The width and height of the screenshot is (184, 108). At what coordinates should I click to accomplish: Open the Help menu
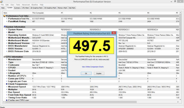click(x=42, y=5)
